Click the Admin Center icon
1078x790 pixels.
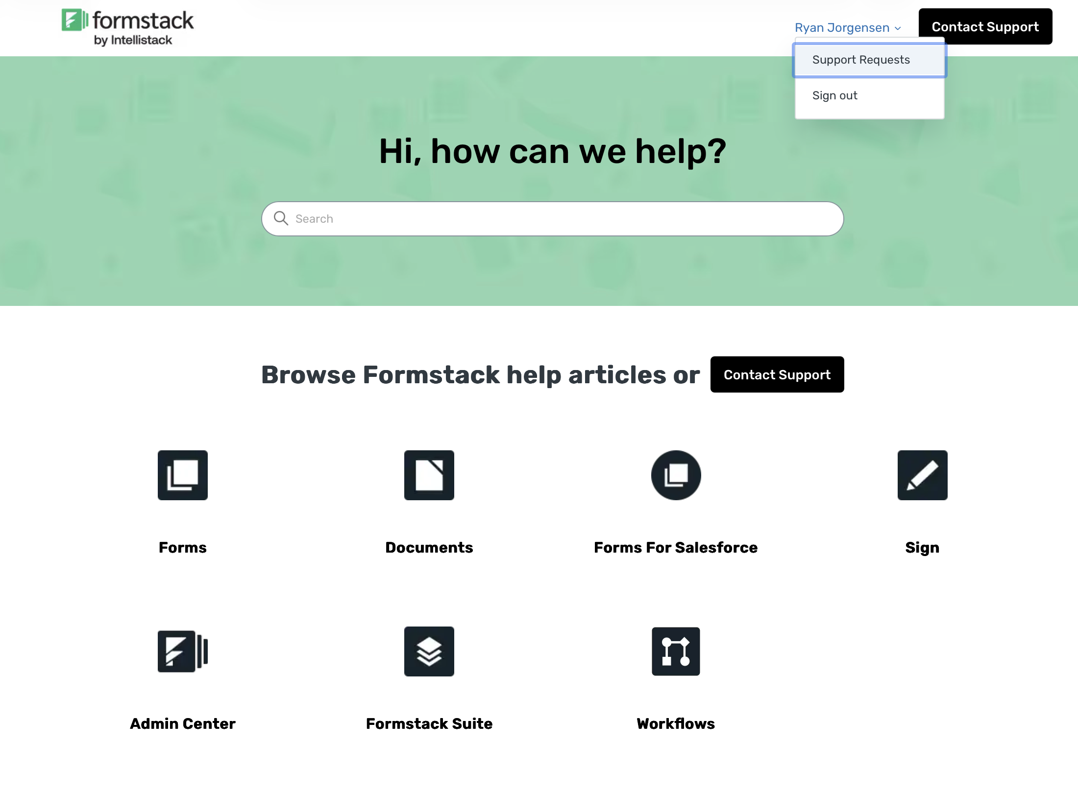click(182, 651)
